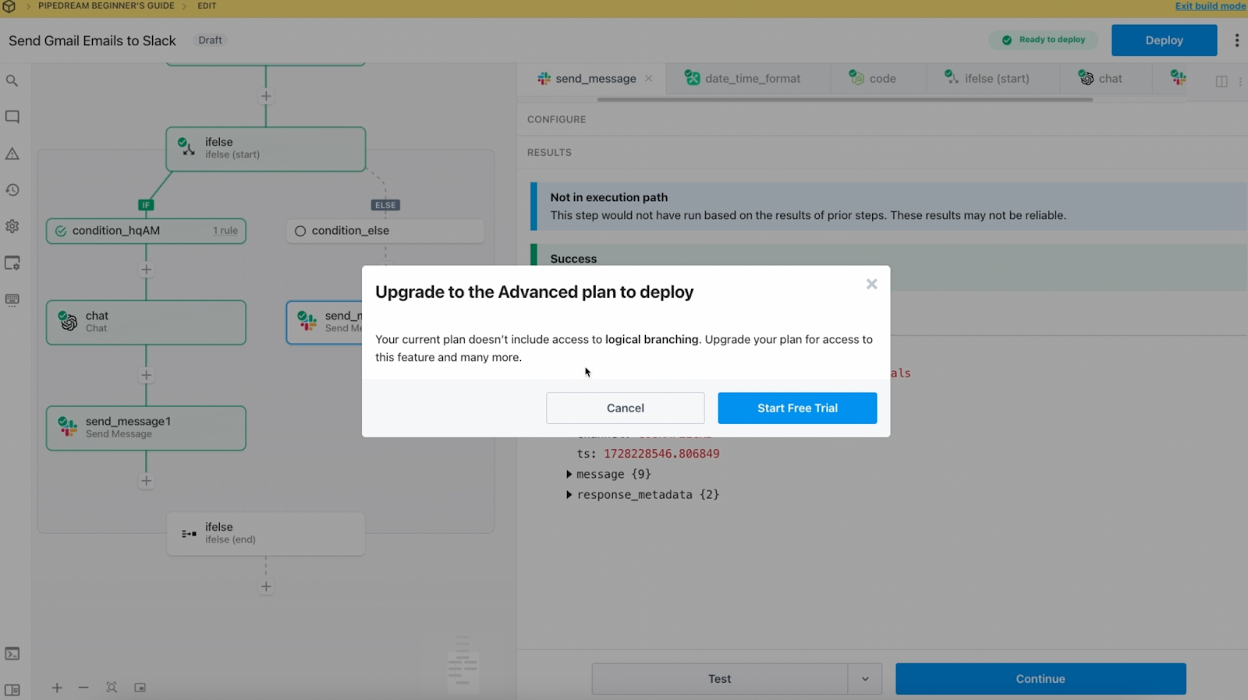Add step between chat and send_message1

pos(146,375)
